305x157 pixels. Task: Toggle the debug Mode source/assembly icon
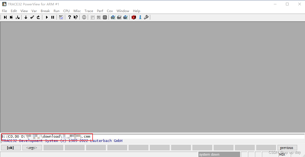(61, 17)
